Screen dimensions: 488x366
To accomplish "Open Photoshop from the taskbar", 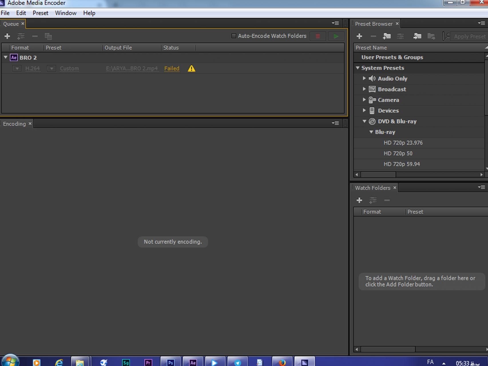I will point(170,362).
